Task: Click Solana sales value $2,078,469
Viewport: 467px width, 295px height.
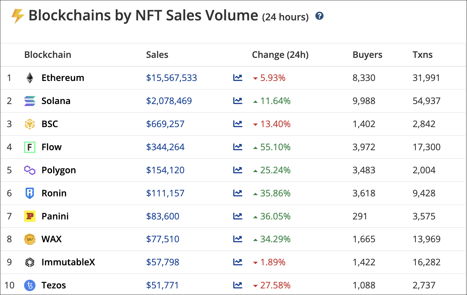Action: pos(169,101)
